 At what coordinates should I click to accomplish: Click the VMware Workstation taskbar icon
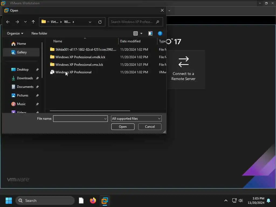(x=105, y=201)
